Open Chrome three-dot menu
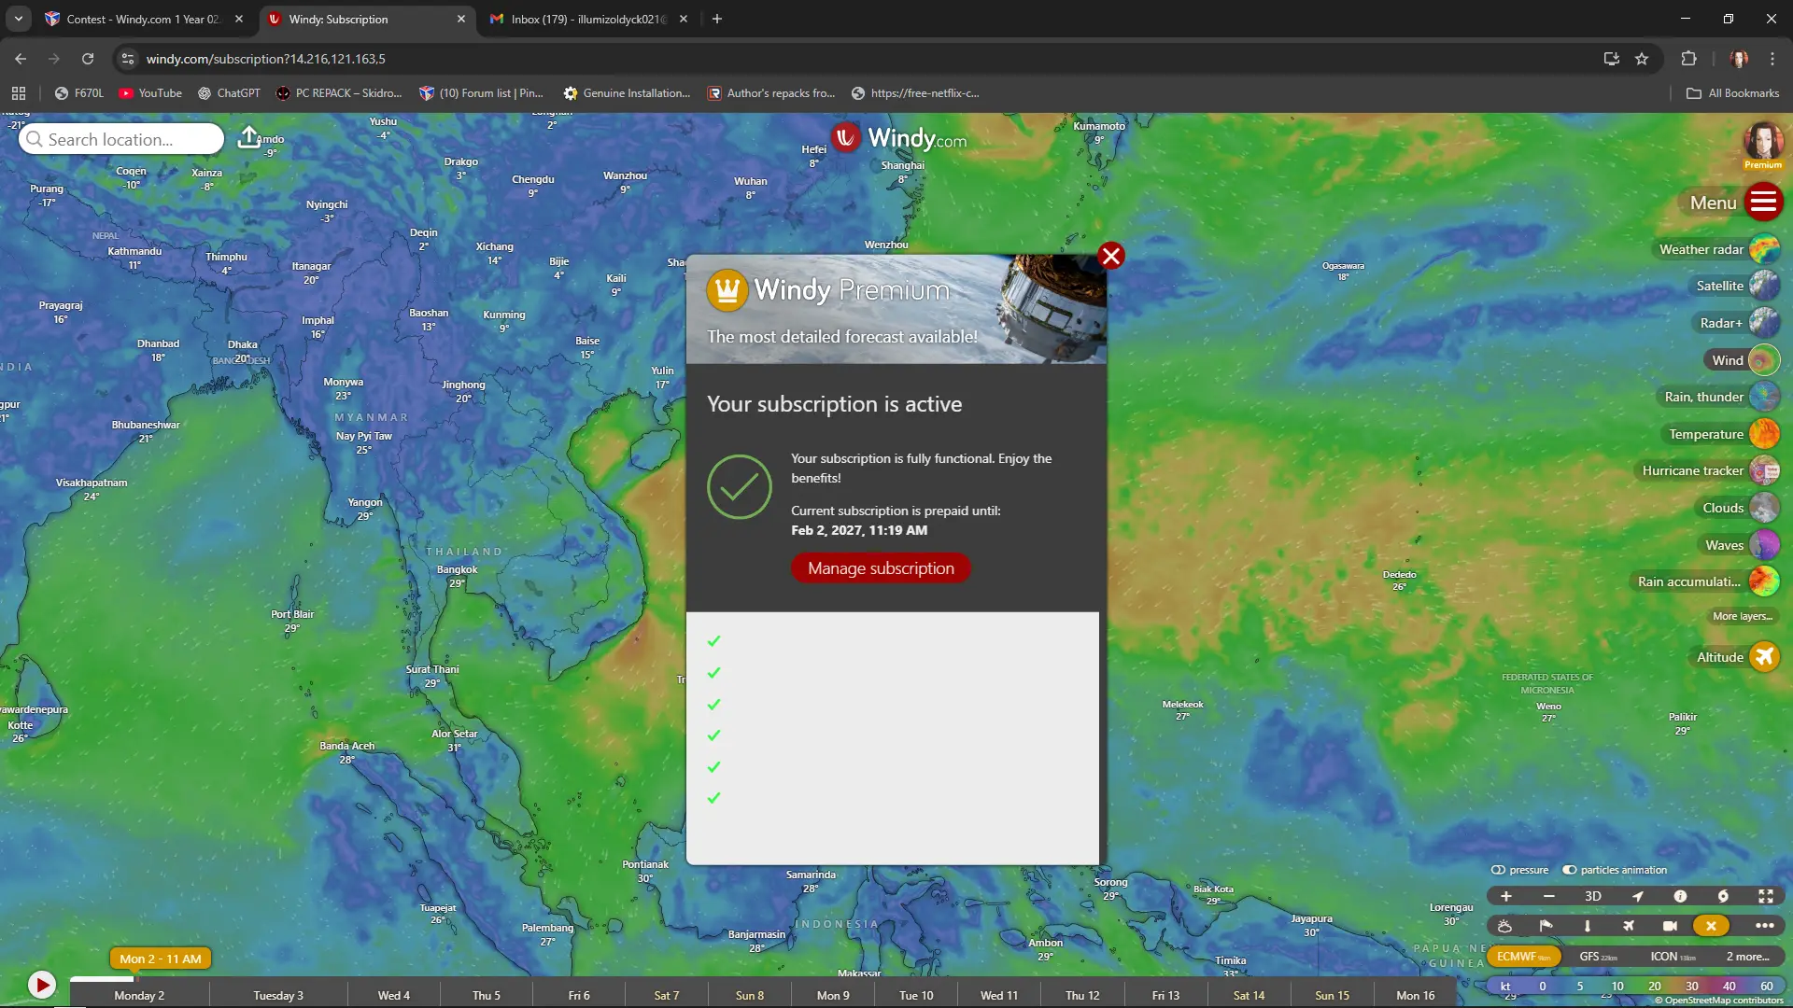 [1772, 59]
